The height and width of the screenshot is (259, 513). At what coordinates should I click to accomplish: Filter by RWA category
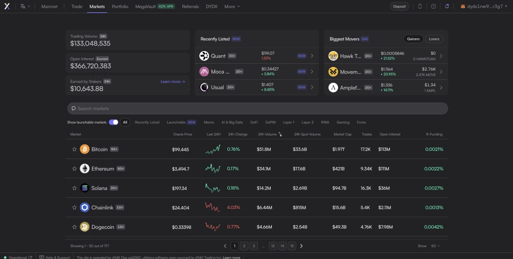coord(325,122)
